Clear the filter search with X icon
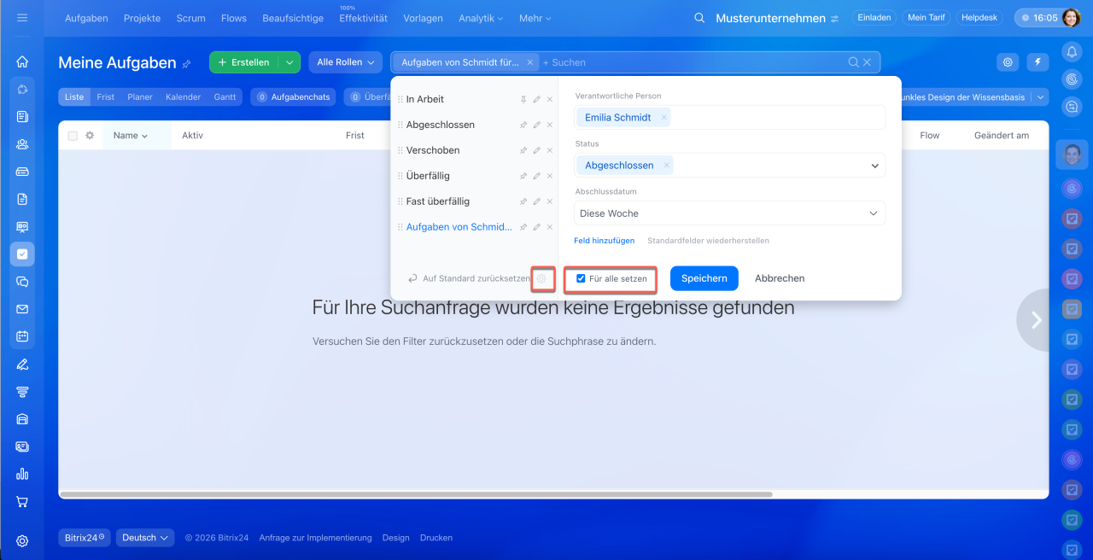1093x560 pixels. pos(867,62)
